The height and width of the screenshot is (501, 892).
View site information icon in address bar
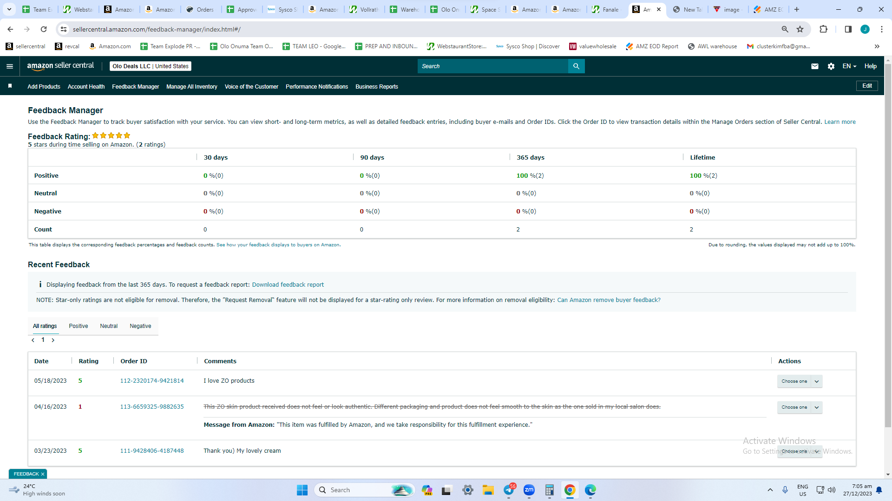[64, 29]
